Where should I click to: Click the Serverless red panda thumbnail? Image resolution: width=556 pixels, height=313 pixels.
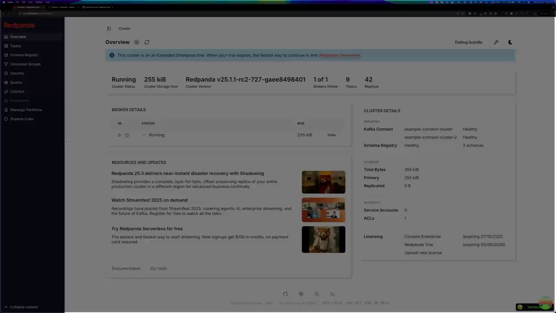324,240
